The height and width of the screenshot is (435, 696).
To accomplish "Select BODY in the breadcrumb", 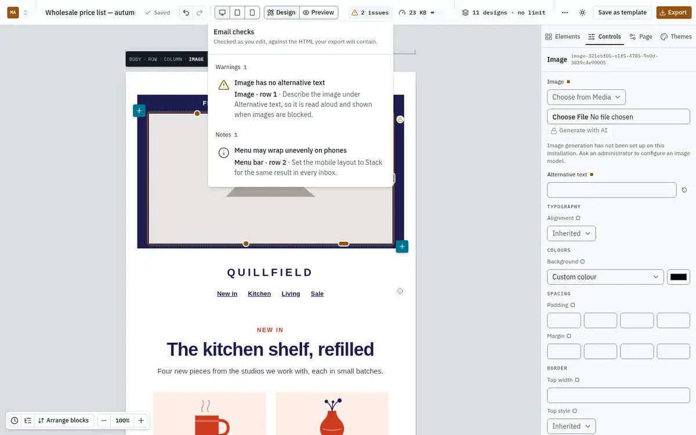I will pyautogui.click(x=135, y=59).
